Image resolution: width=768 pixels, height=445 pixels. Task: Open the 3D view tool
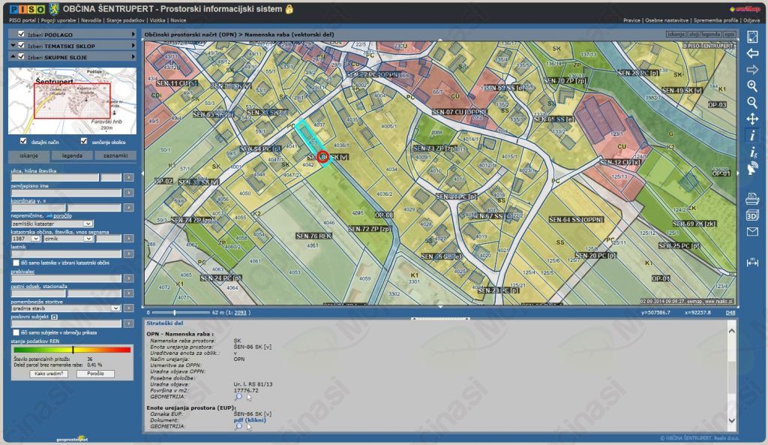[x=752, y=215]
